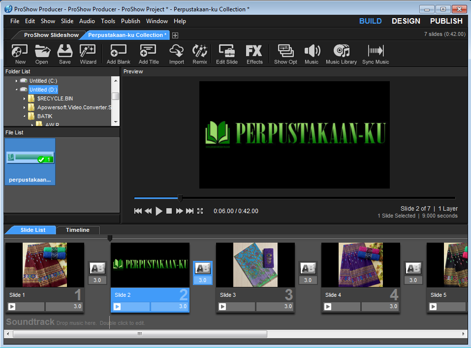Expand the Apowersoft.Video.Converter folder
The width and height of the screenshot is (471, 348).
24,107
